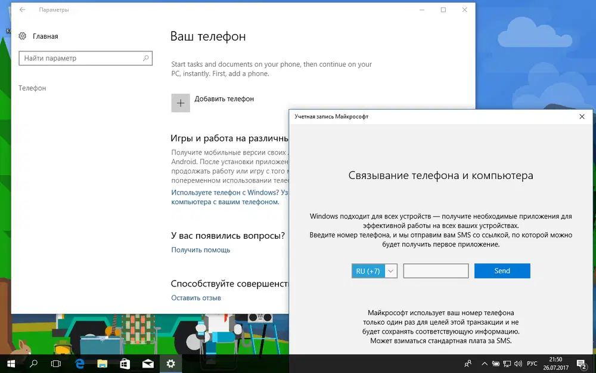
Task: Click the phone number input field
Action: click(436, 270)
